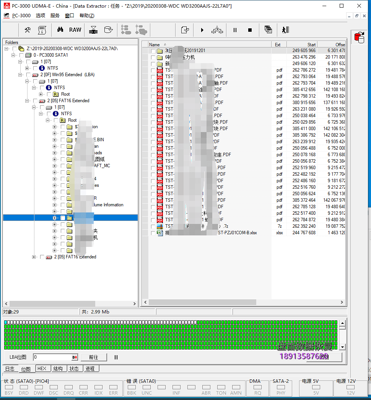Check the box for 2 [0F] Win95 Extended (LBA)

point(28,75)
